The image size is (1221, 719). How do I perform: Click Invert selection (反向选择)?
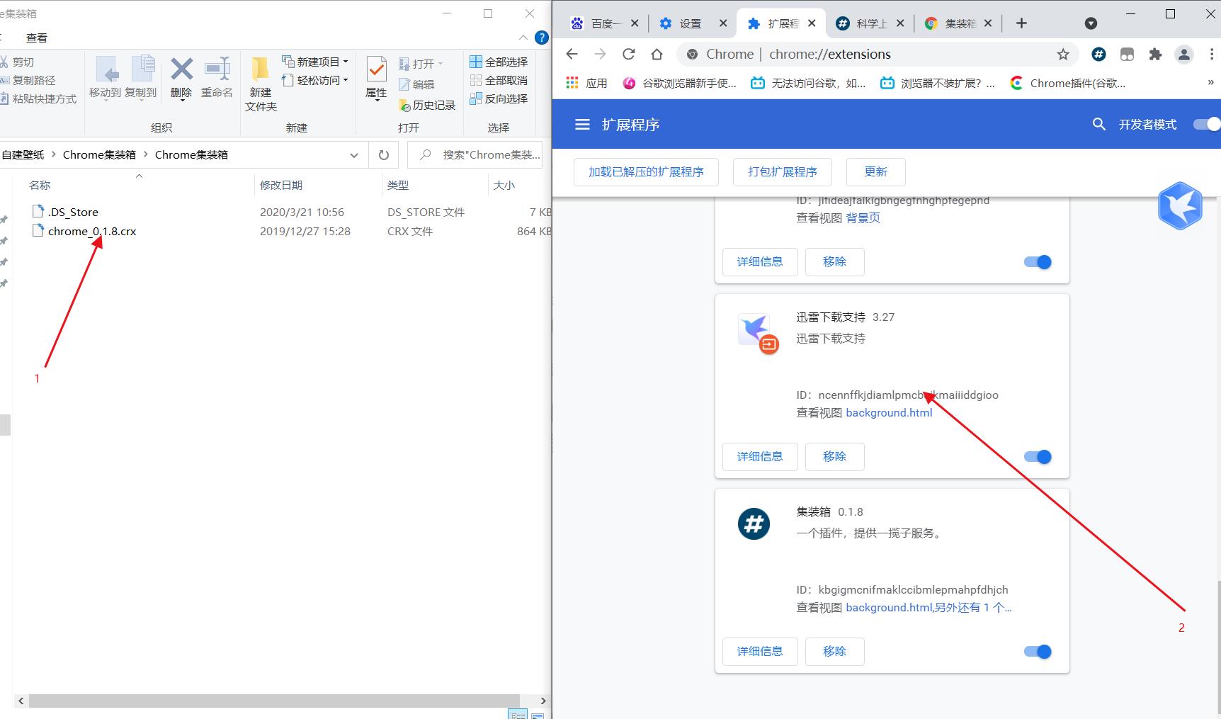click(x=499, y=98)
